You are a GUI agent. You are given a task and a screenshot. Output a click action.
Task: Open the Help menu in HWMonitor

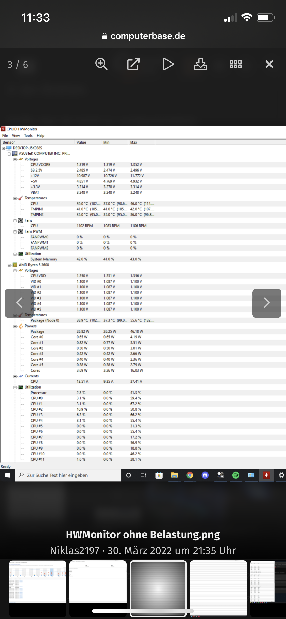(40, 136)
